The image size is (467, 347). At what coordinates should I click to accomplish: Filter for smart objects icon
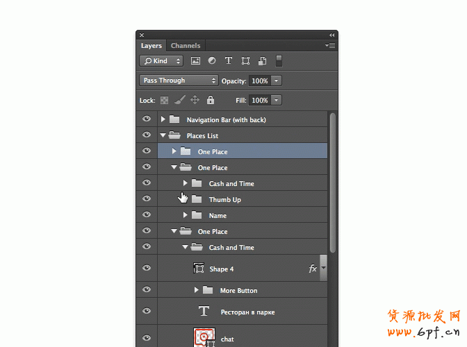[262, 61]
